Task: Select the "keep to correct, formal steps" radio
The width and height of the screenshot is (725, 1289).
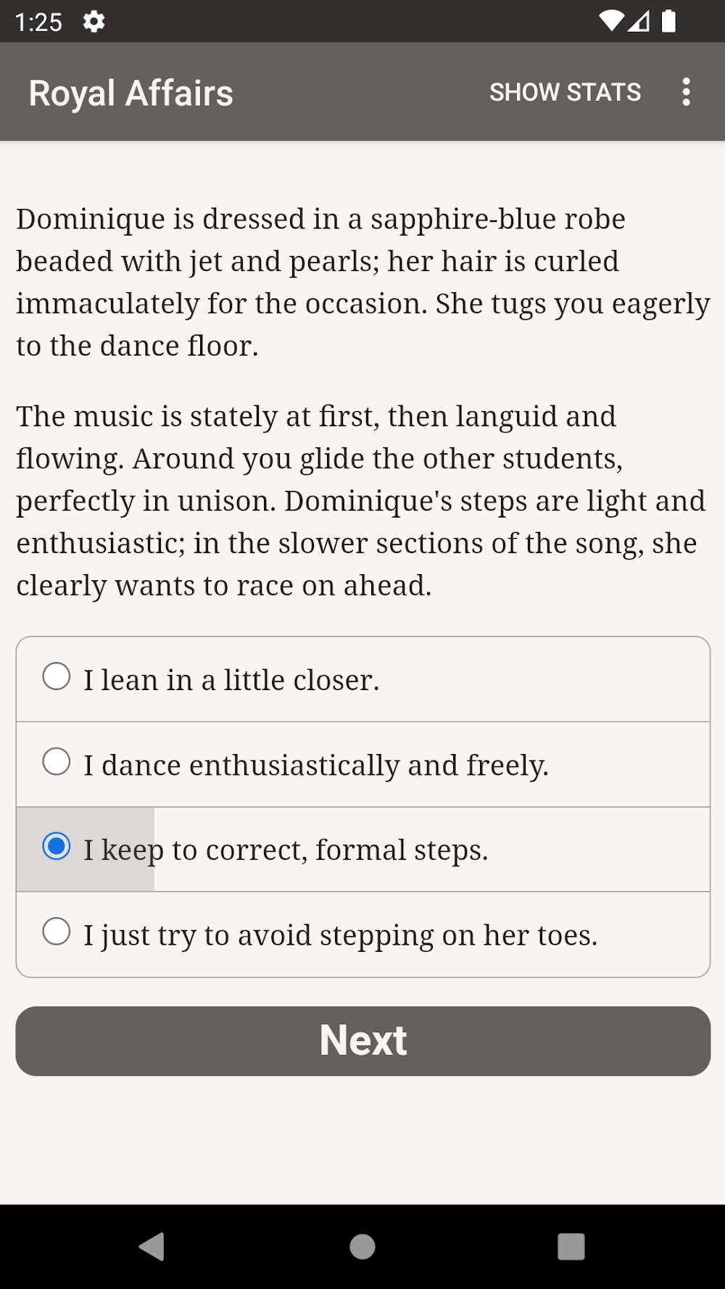Action: [x=57, y=847]
